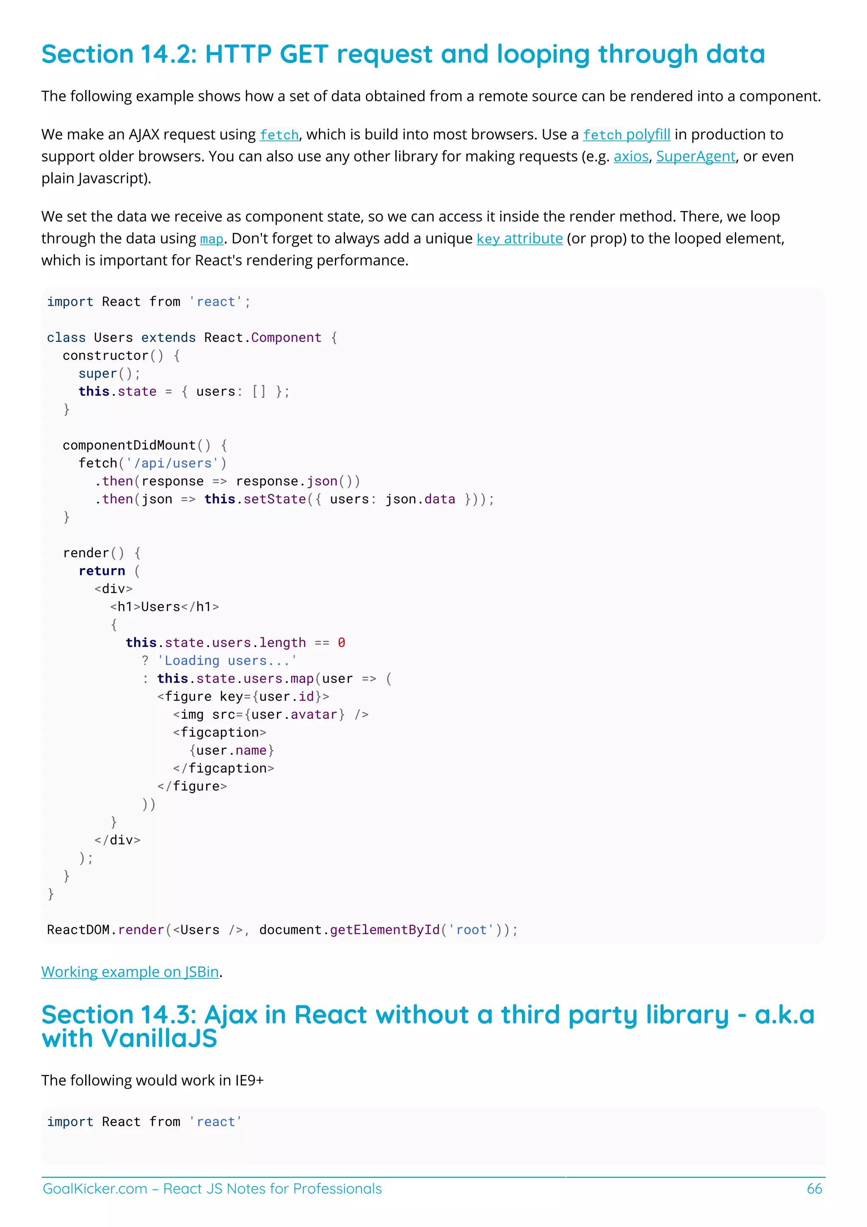This screenshot has width=867, height=1227.
Task: Click the class Users extends line
Action: (192, 338)
